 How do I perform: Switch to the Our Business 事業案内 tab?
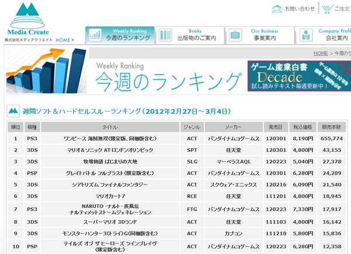(x=260, y=35)
